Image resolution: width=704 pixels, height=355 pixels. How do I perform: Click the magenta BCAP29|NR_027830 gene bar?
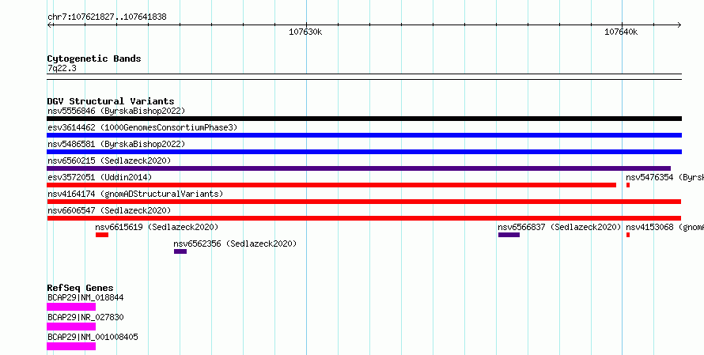click(x=71, y=327)
